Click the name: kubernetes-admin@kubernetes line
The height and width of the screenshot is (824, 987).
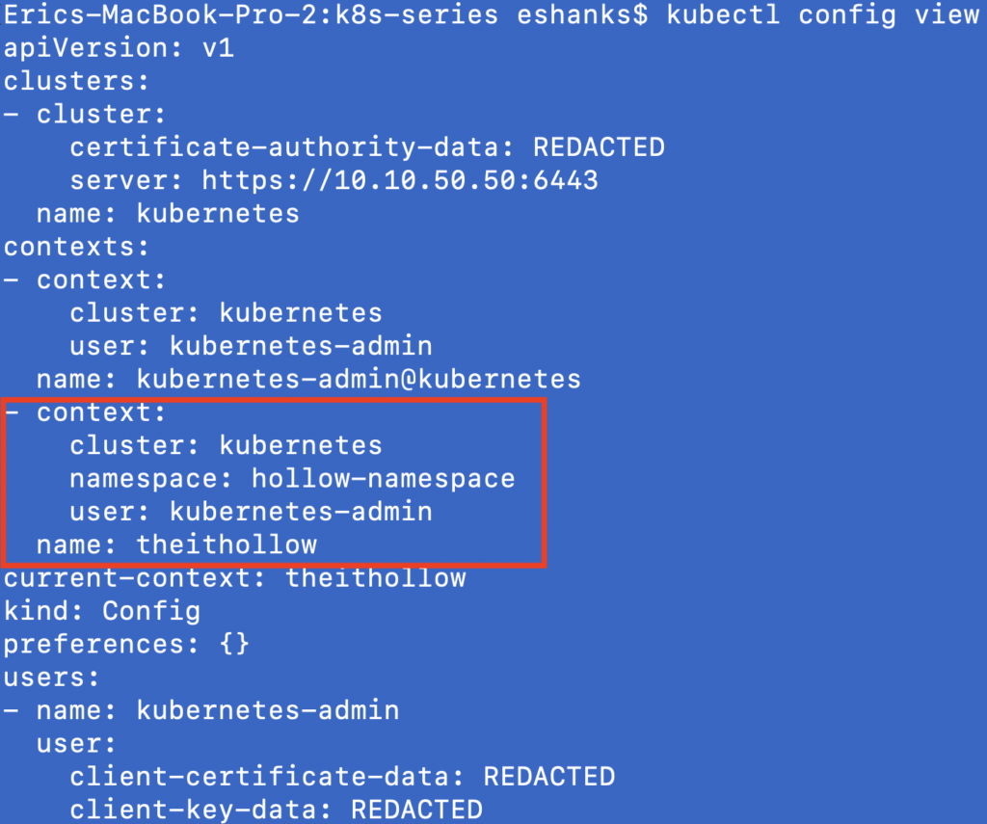click(x=308, y=378)
